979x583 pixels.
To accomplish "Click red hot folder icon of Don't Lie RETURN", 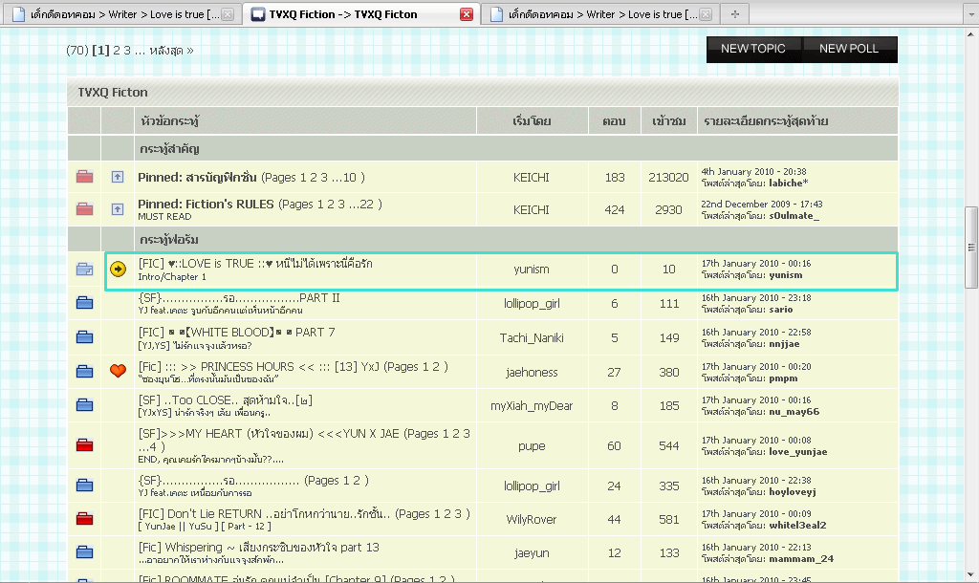I will click(x=84, y=519).
